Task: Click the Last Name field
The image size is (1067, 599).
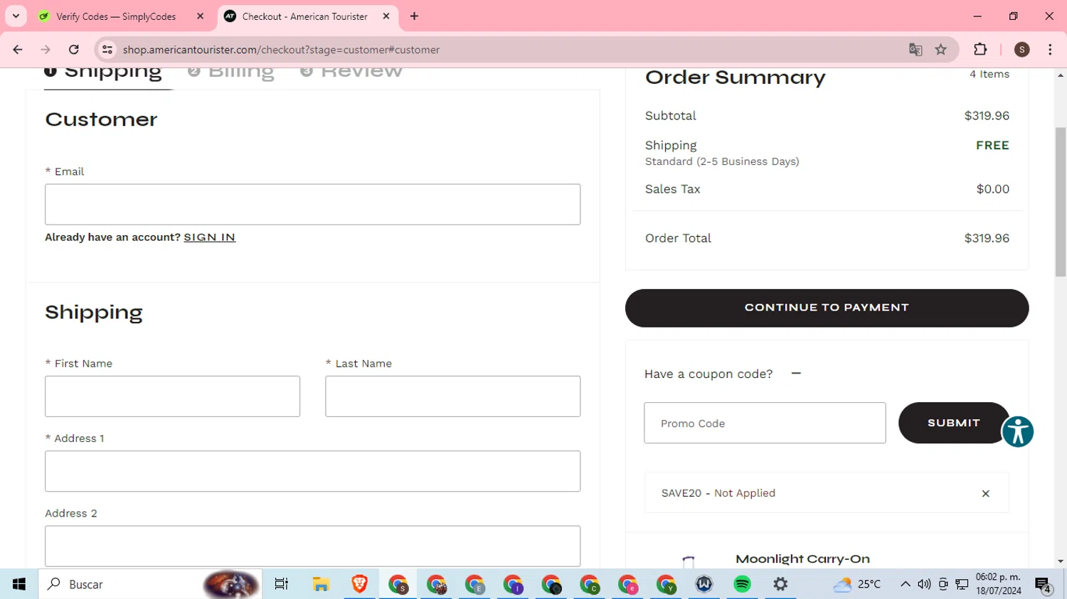Action: (x=452, y=396)
